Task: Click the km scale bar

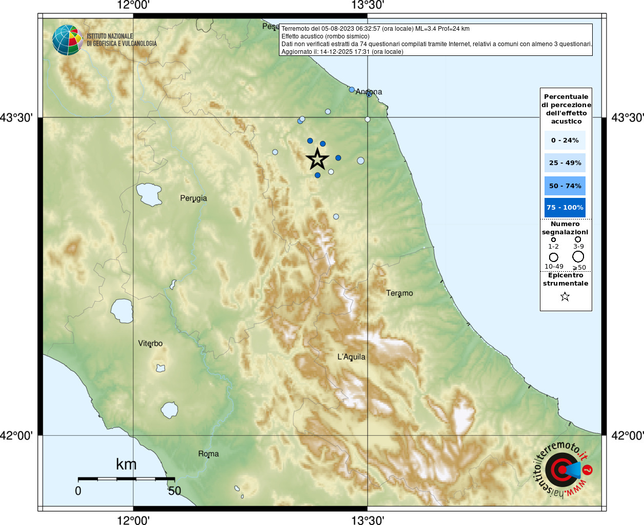Action: tap(126, 479)
